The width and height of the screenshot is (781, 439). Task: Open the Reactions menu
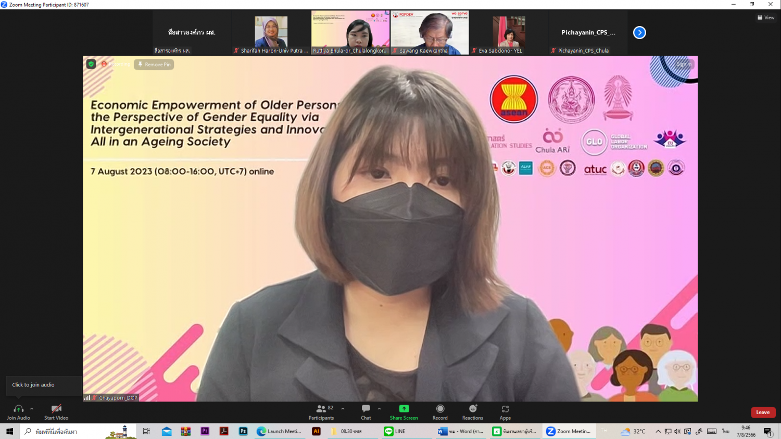point(473,412)
